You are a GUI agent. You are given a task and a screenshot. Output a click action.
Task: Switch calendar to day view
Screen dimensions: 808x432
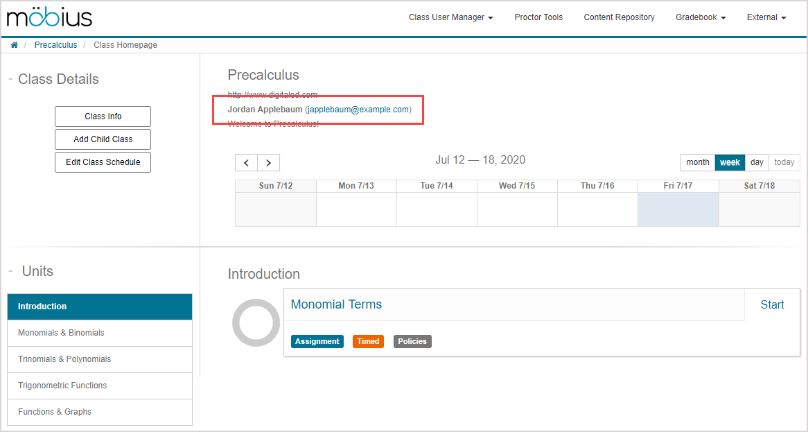click(757, 162)
